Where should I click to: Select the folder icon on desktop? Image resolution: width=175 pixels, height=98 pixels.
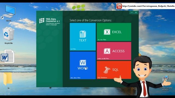coord(8,80)
